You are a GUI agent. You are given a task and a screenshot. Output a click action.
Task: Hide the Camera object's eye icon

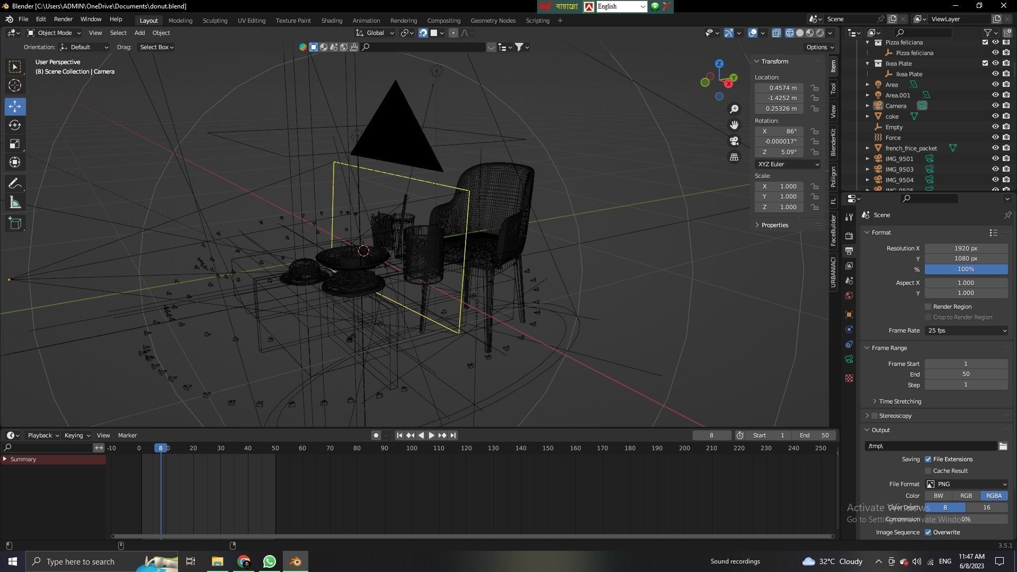point(995,106)
